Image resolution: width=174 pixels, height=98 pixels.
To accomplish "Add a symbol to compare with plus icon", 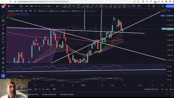I will tap(21, 6).
